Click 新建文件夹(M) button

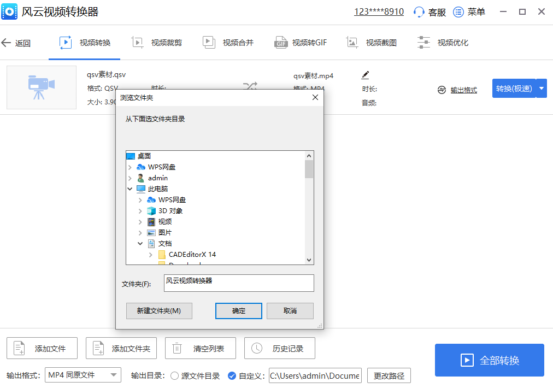[x=159, y=311]
